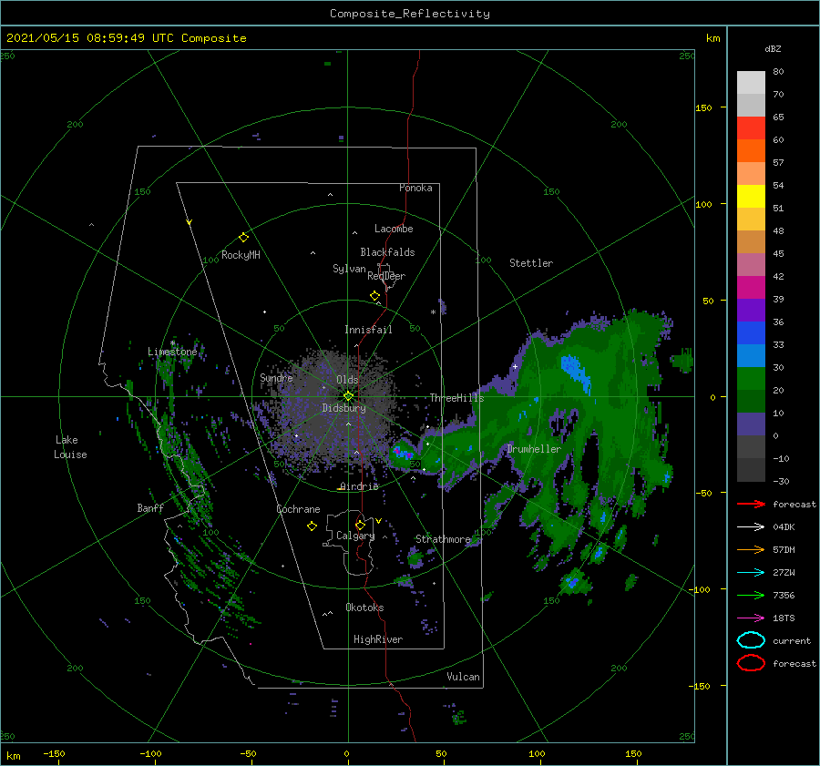The image size is (820, 766).
Task: Click the red forecast arrow in legend
Action: [x=751, y=504]
